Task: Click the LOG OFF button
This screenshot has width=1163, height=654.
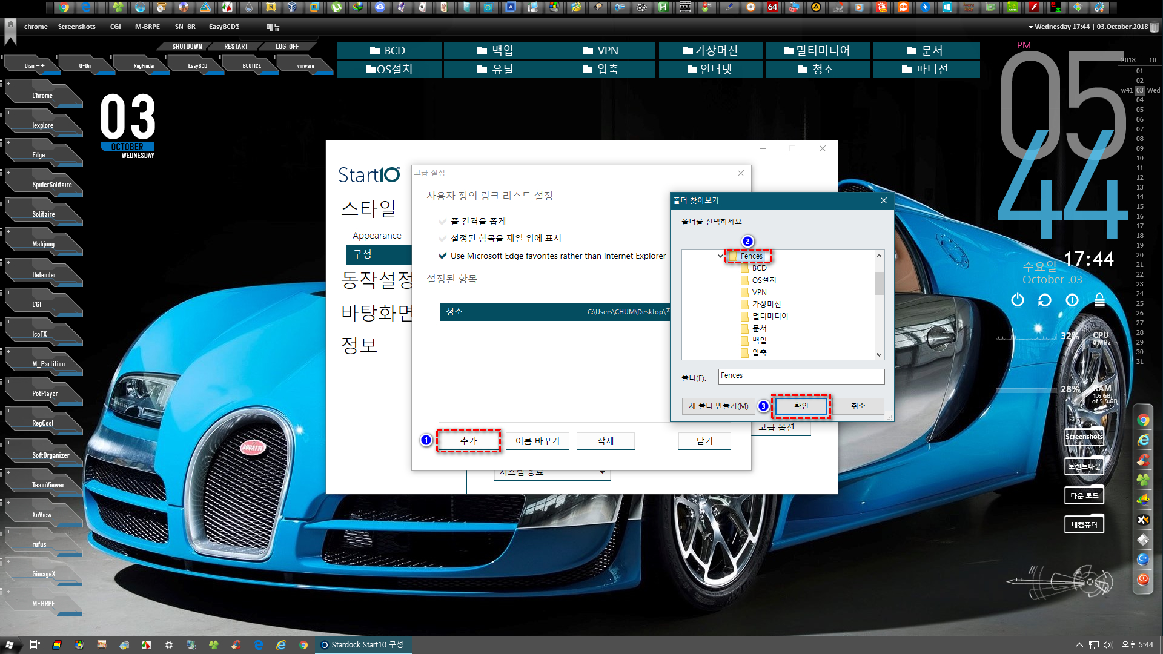Action: 287,47
